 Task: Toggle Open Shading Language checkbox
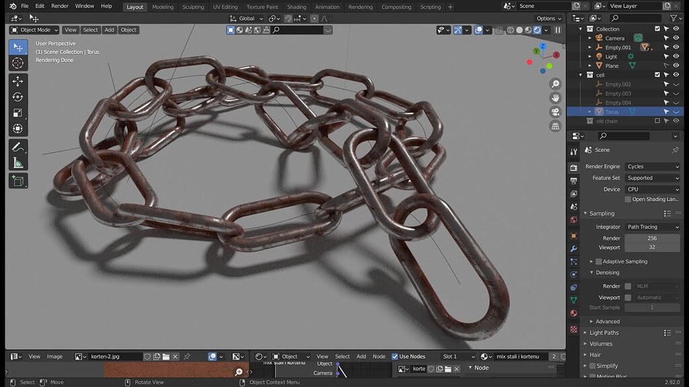pos(628,199)
